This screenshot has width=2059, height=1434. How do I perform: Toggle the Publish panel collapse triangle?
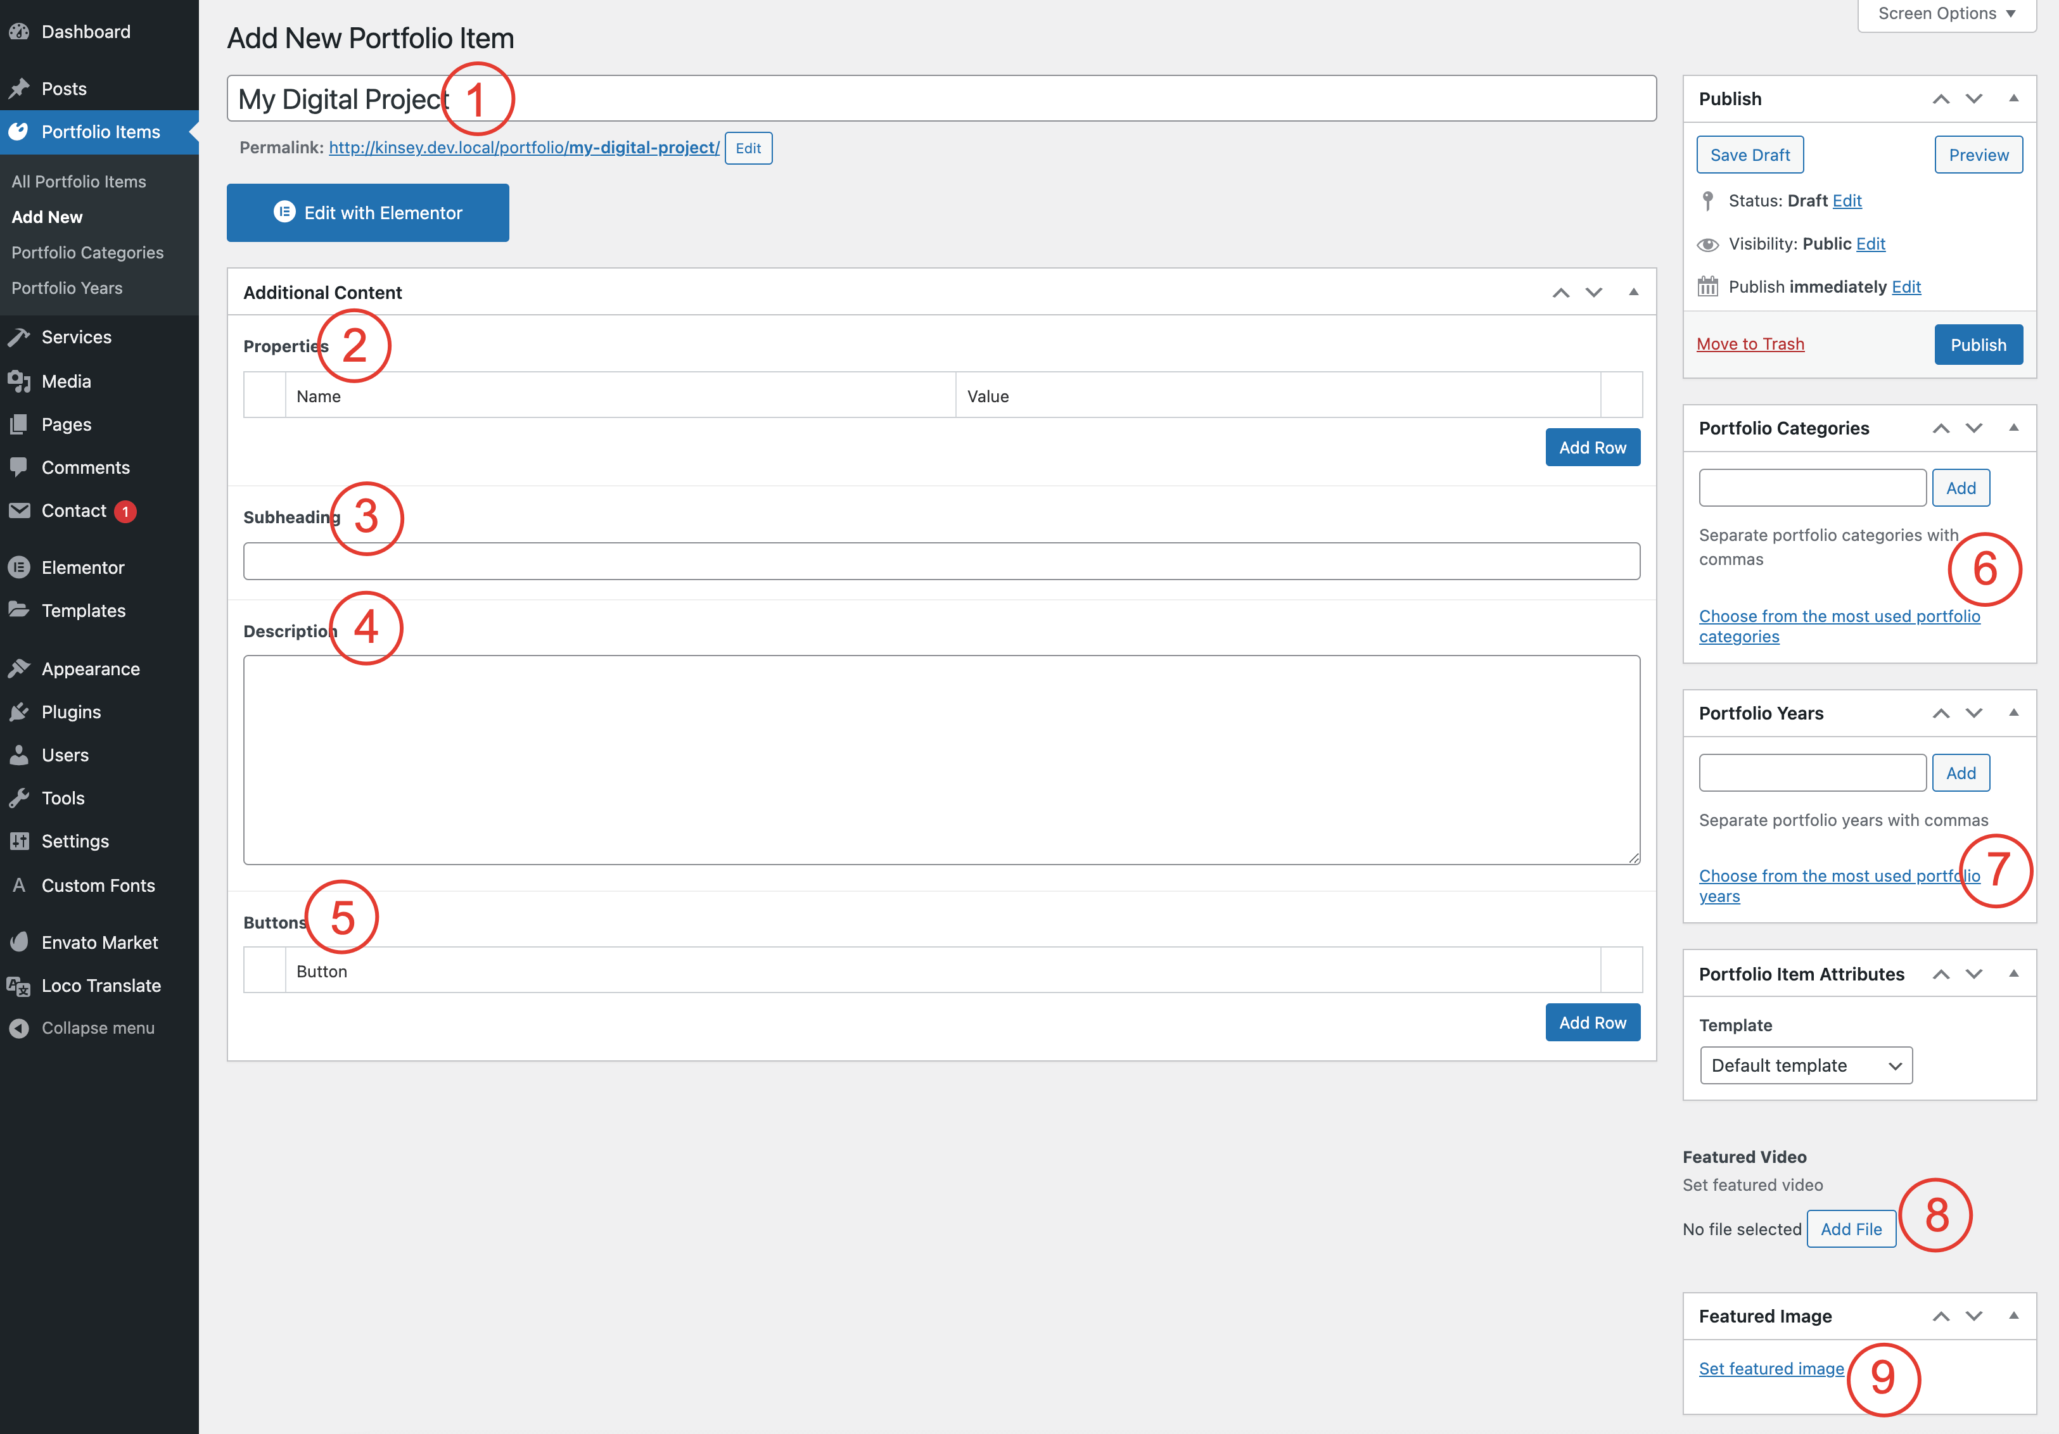point(2013,99)
